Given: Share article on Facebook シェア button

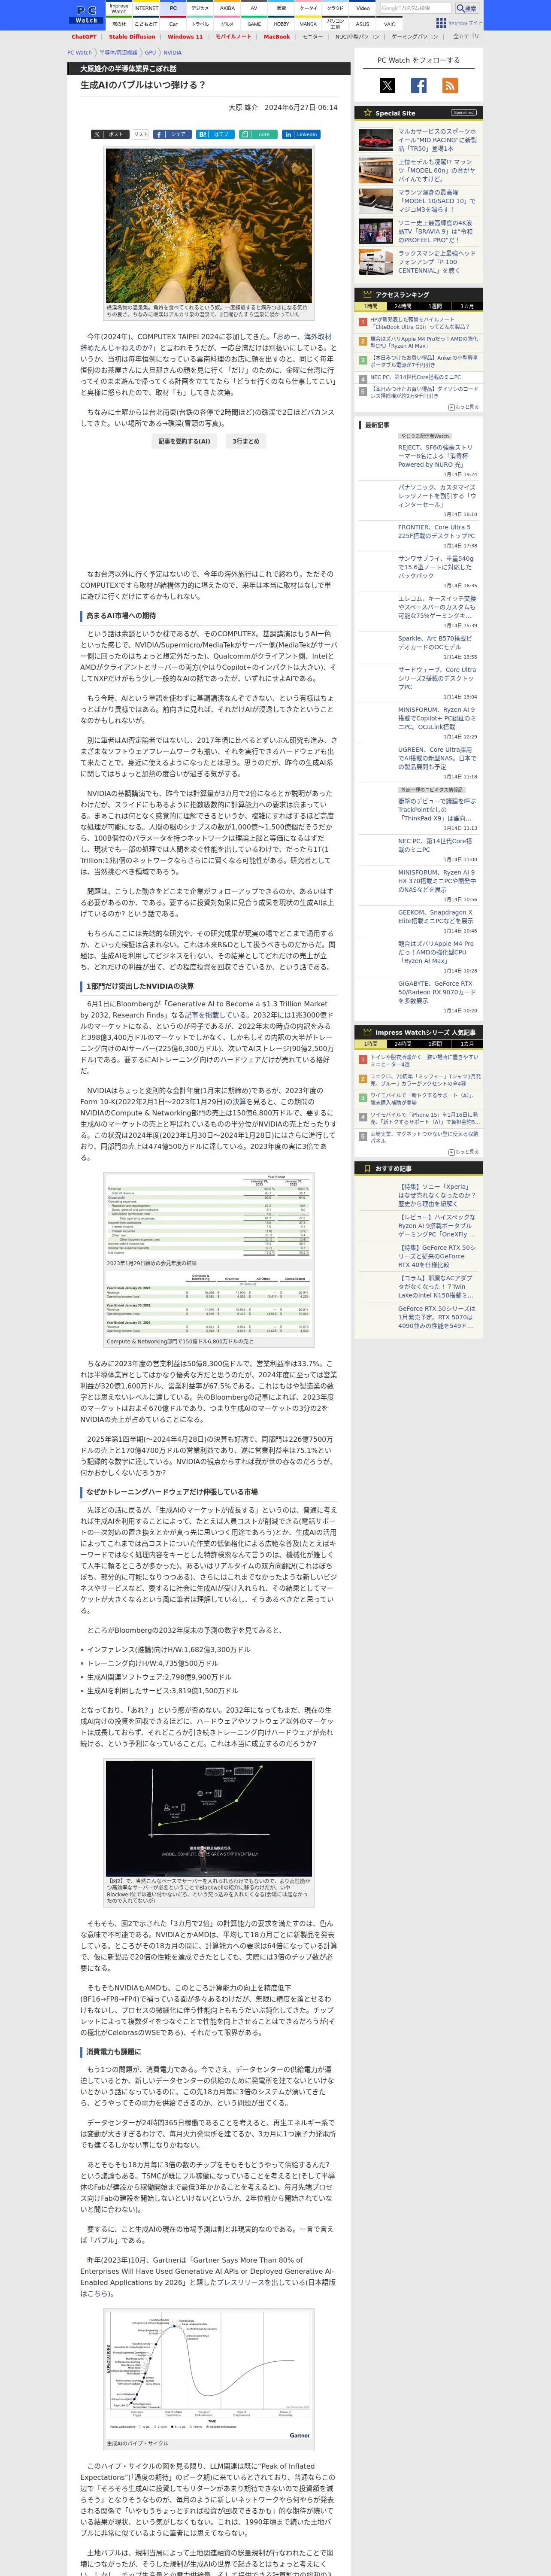Looking at the screenshot, I should click(172, 134).
